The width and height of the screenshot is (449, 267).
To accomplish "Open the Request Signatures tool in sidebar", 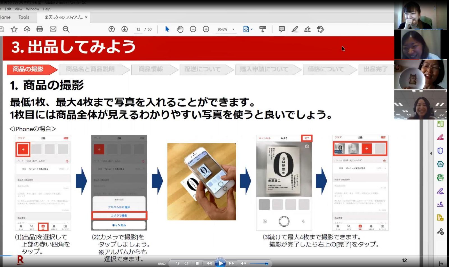I will [x=440, y=204].
